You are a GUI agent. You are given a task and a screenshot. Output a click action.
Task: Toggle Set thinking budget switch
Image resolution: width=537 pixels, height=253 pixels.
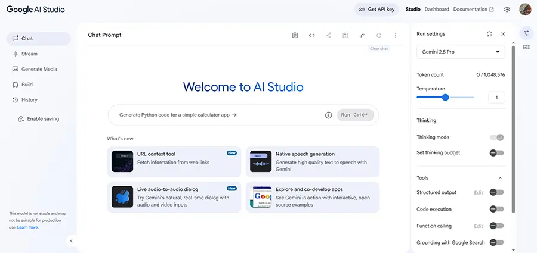click(496, 153)
